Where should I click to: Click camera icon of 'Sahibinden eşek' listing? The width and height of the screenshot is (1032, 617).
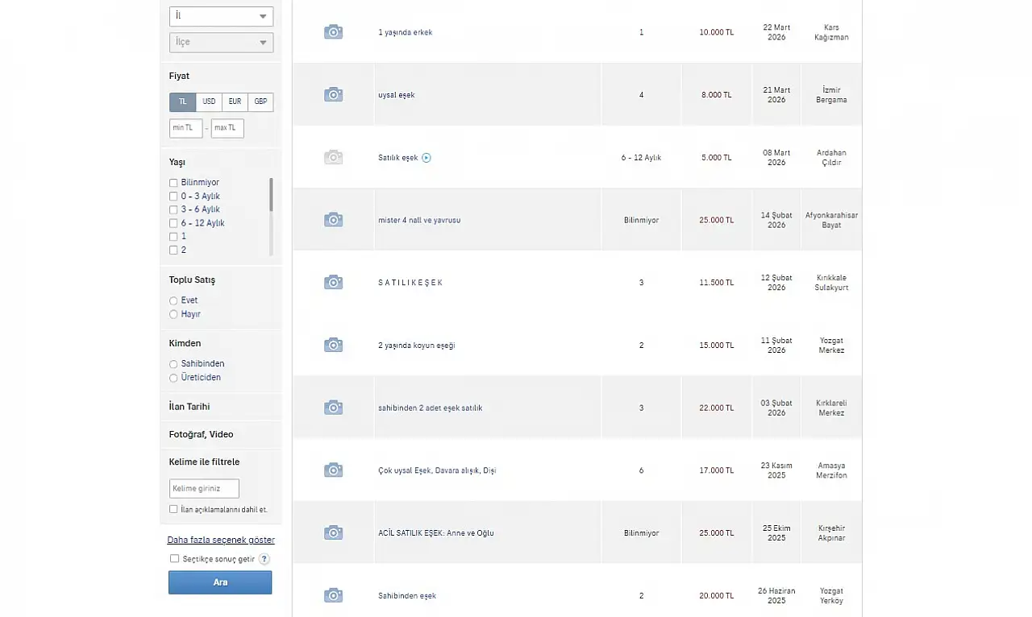coord(333,595)
